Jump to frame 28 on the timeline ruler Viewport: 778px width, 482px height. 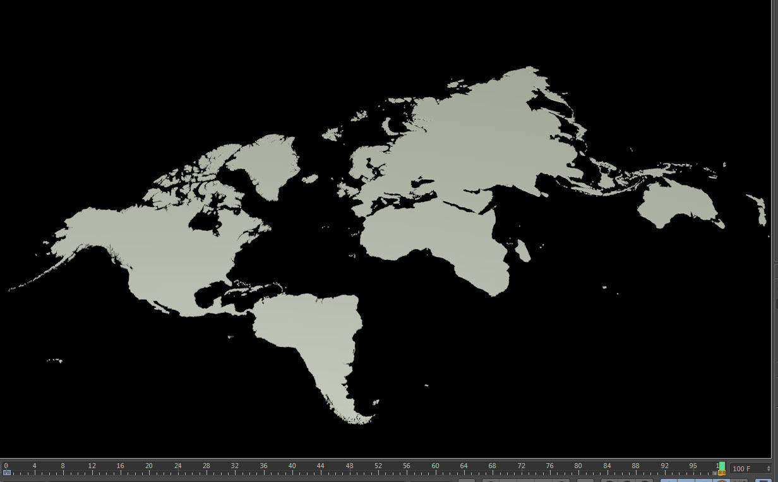(206, 466)
